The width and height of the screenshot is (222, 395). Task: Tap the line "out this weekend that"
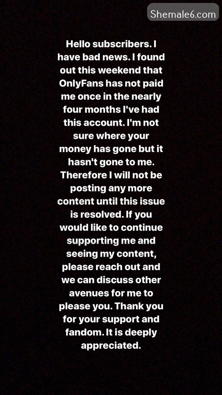(111, 70)
